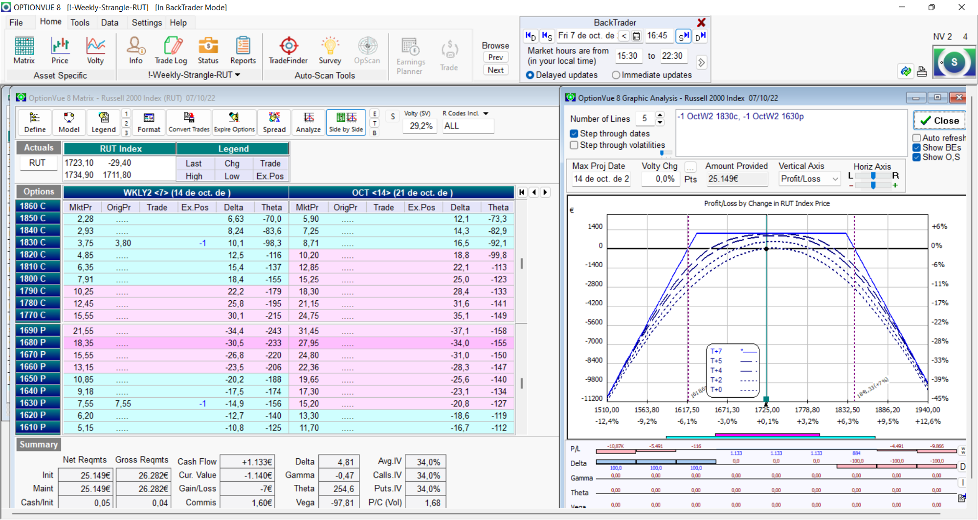Screen dimensions: 978x520
Task: Expand the !-Weekly-Strangle-RUT account dropdown
Action: tap(238, 75)
